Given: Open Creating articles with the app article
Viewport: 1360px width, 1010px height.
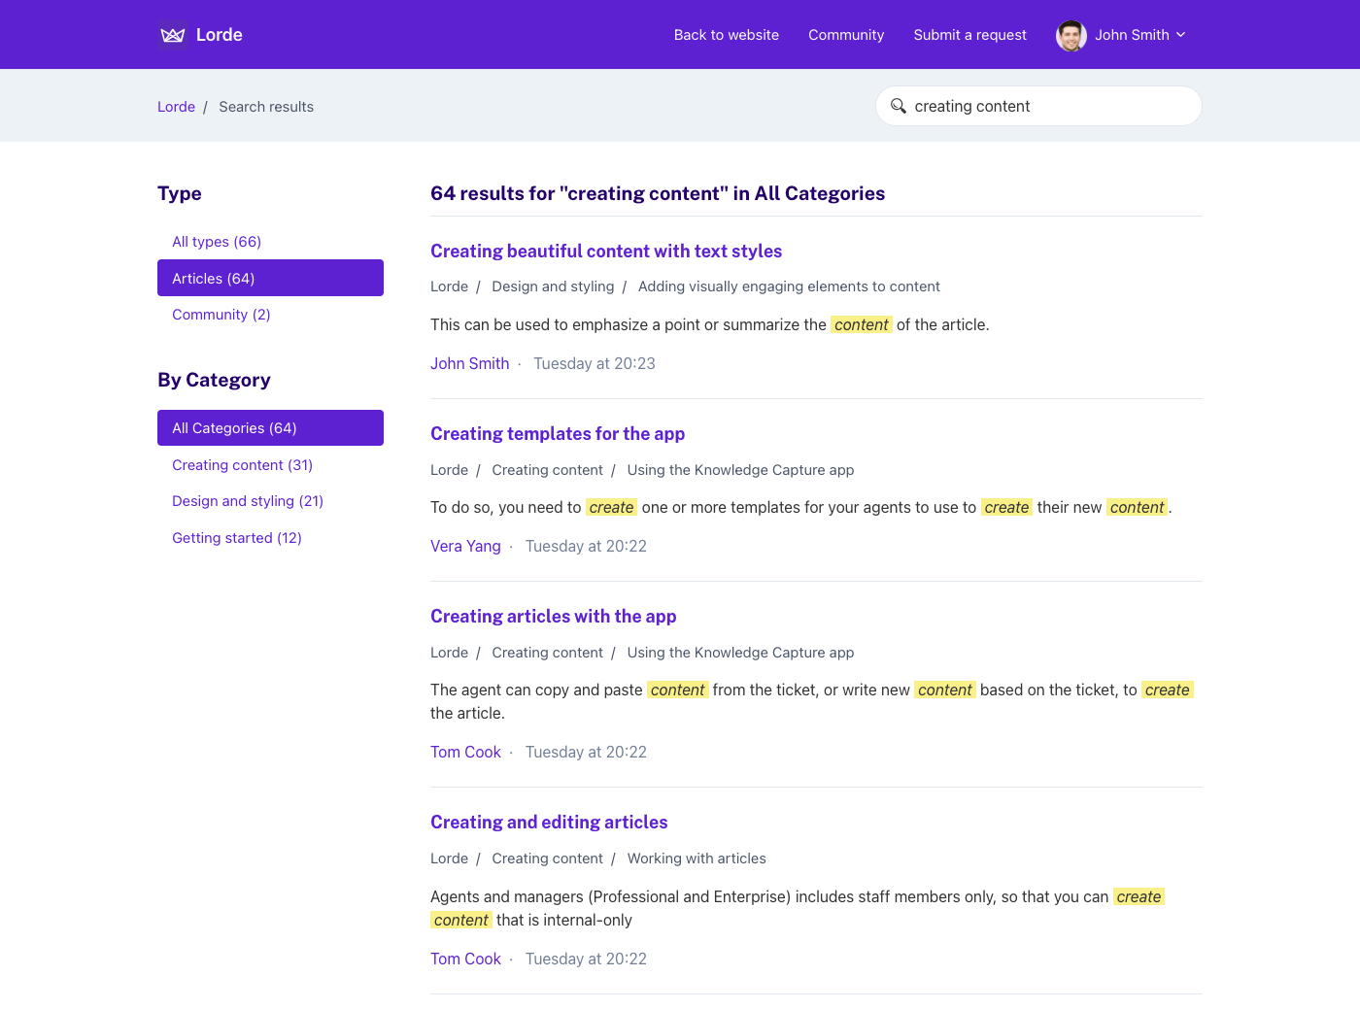Looking at the screenshot, I should [x=553, y=617].
